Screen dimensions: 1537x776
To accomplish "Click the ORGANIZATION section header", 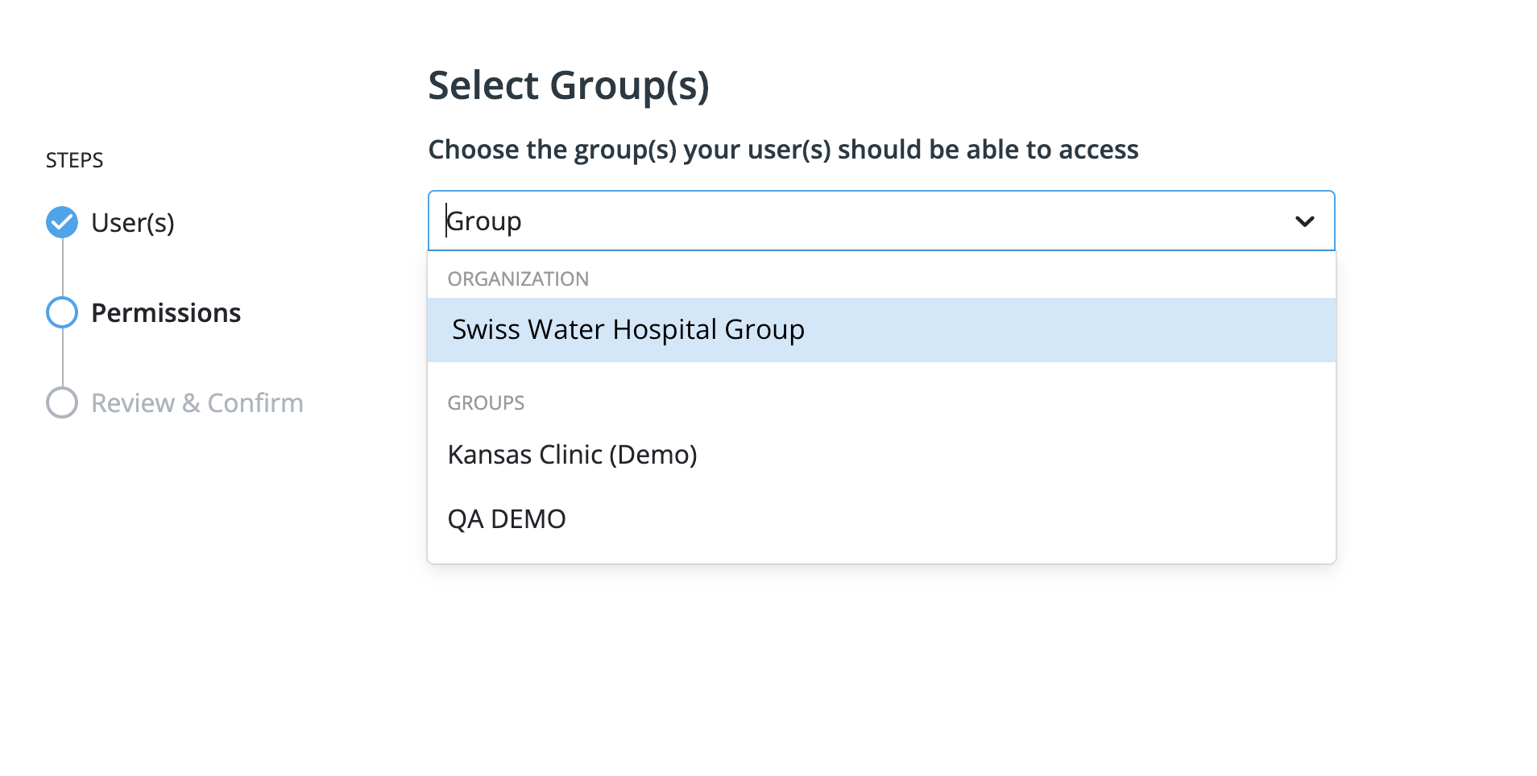I will (x=518, y=279).
